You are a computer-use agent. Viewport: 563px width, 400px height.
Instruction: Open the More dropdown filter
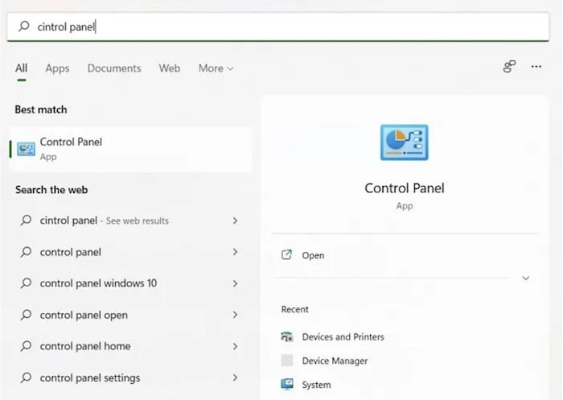(x=216, y=68)
